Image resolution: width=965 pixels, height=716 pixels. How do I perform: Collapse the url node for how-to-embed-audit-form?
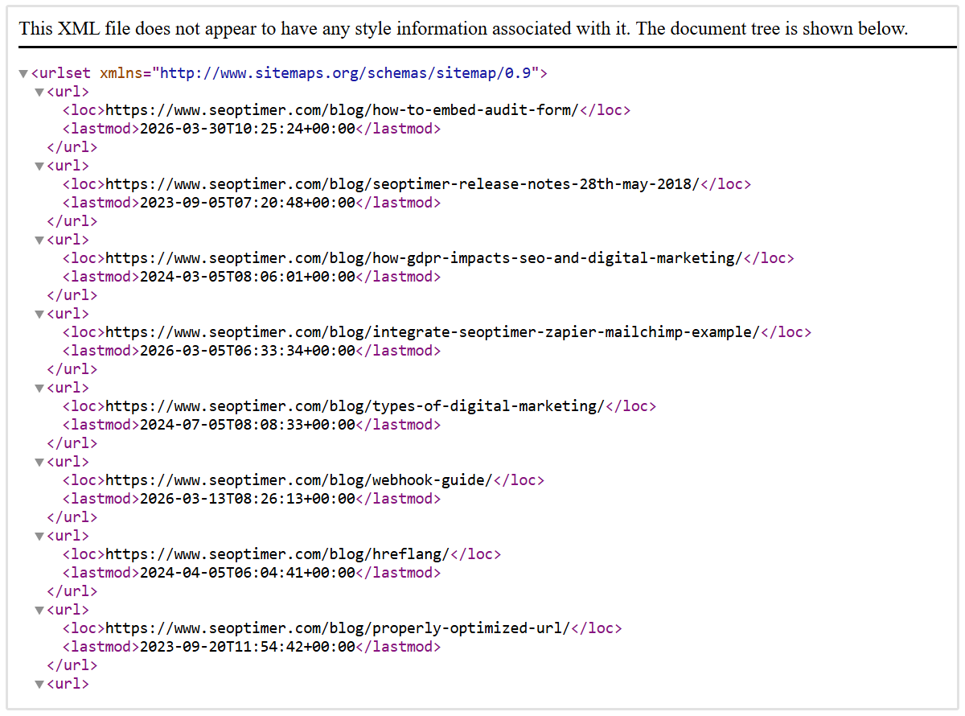click(x=39, y=93)
